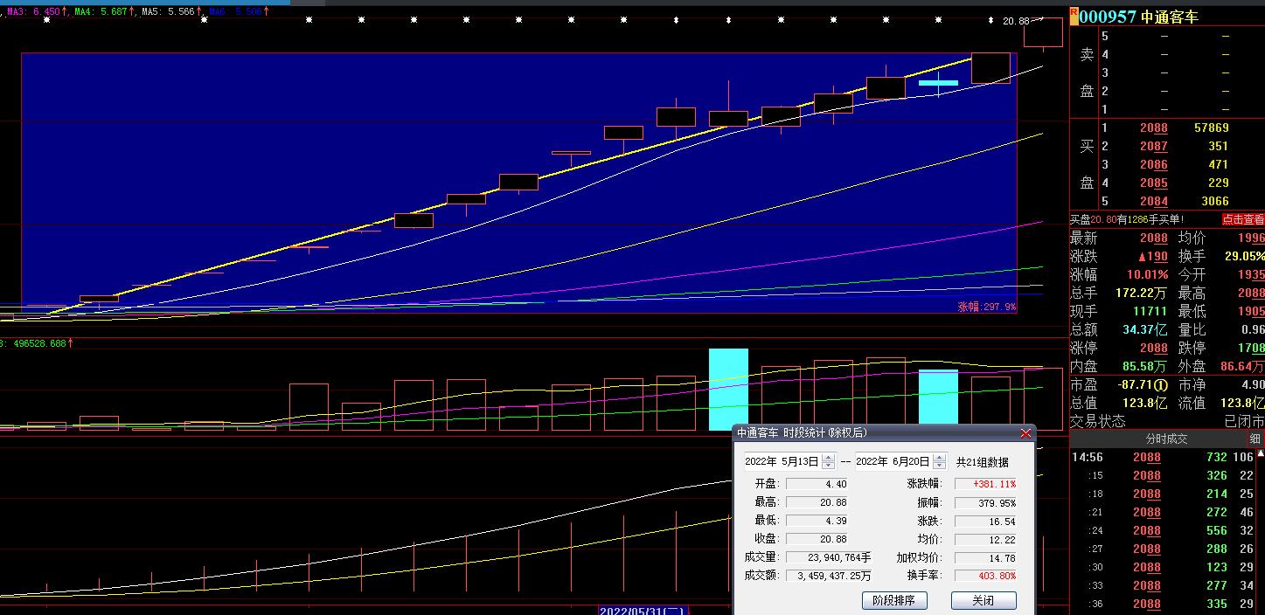Click the 点击查看 link in order alert

[x=1242, y=220]
